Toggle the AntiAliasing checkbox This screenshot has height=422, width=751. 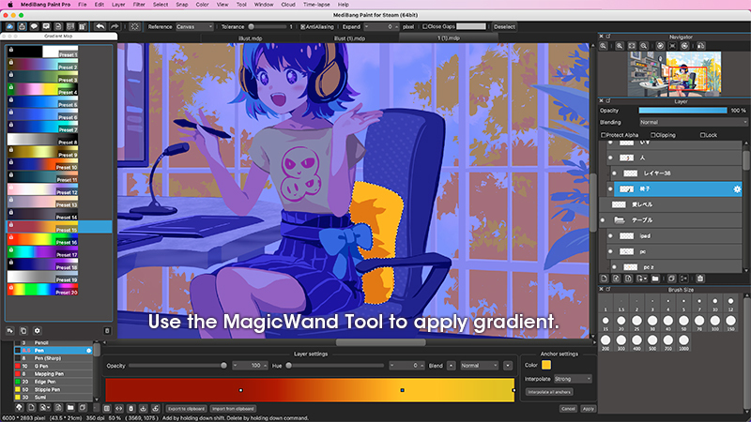tap(302, 27)
